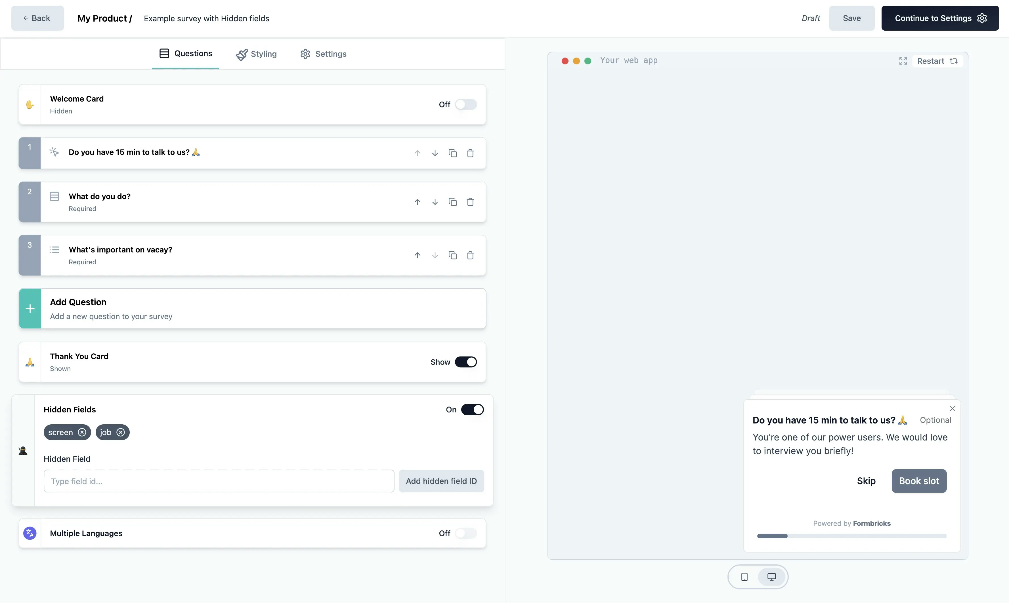Click the Thank You Card praying-hands icon
1009x603 pixels.
(x=30, y=362)
